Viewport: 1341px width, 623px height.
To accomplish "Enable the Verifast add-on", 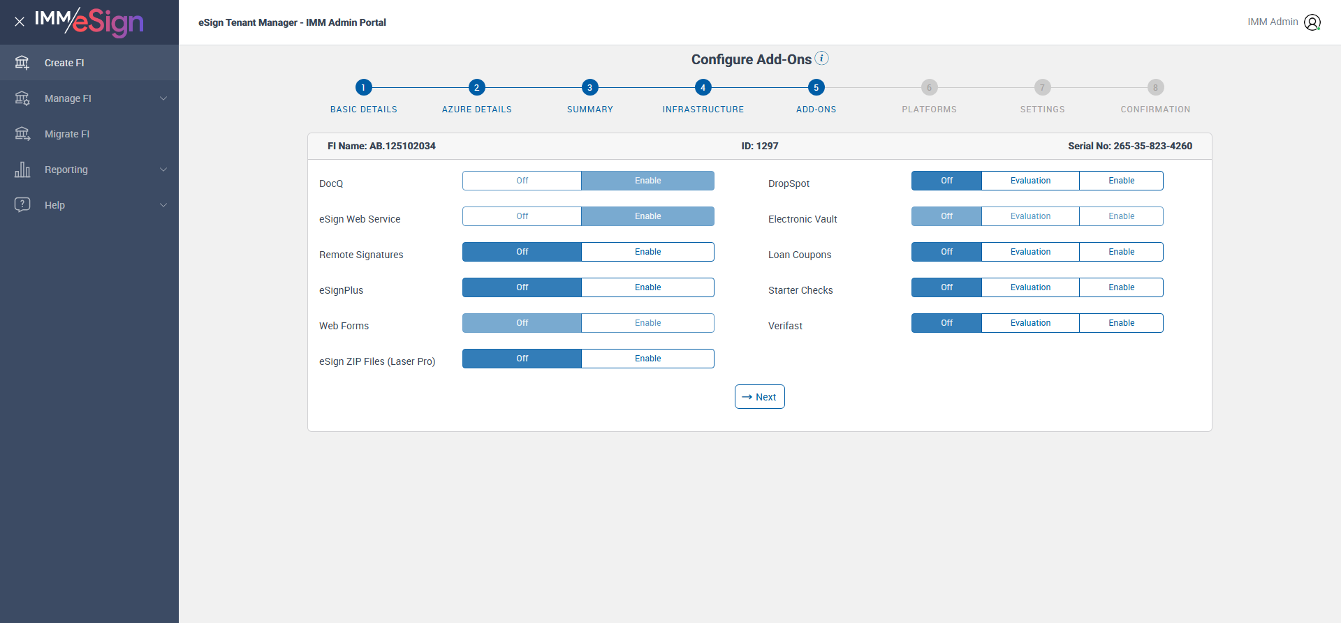I will tap(1121, 323).
